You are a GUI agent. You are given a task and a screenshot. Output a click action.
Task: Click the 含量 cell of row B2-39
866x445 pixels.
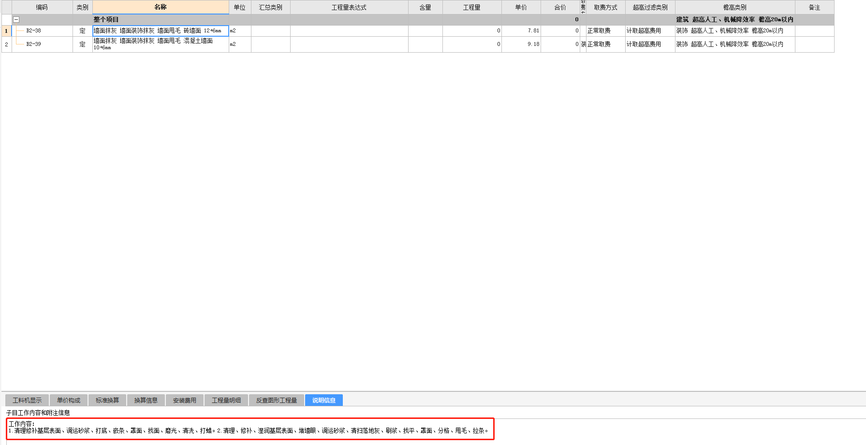click(426, 44)
